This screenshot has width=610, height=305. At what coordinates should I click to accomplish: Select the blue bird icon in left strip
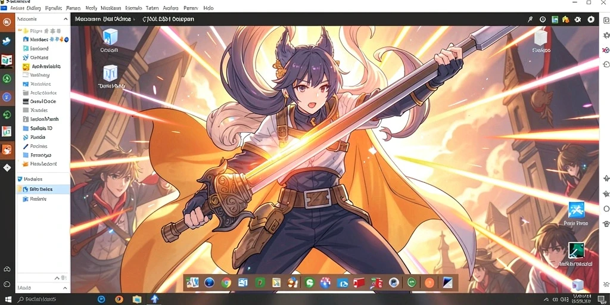(x=7, y=41)
